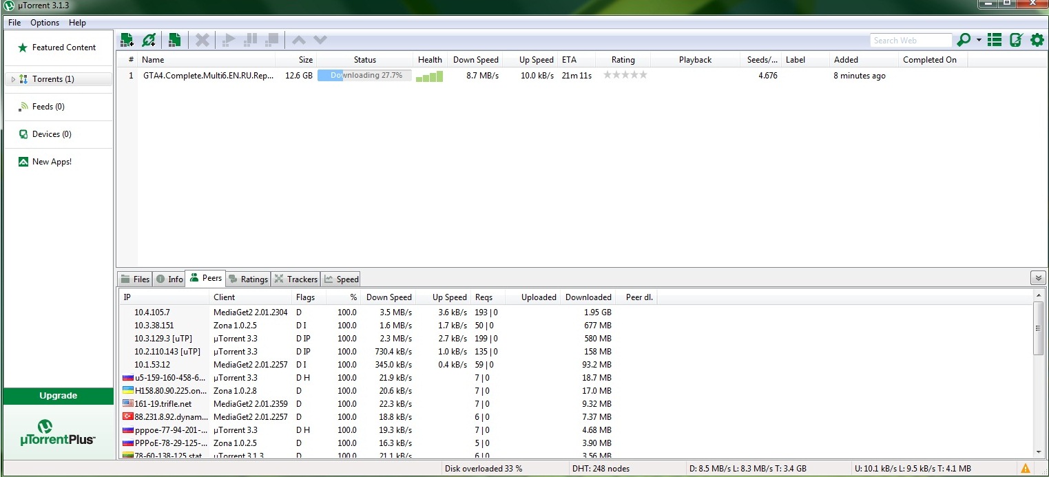The width and height of the screenshot is (1049, 477).
Task: Select peer 161-19.trifle.net
Action: (577, 404)
